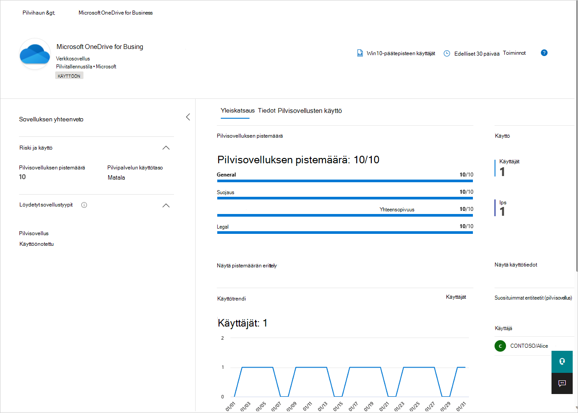
Task: Click the Verkkosovellus label under app name
Action: (73, 59)
